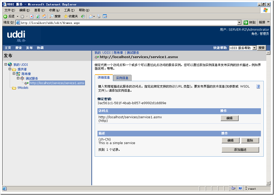
Task: Click the Print toolbar icon
Action: [99, 17]
